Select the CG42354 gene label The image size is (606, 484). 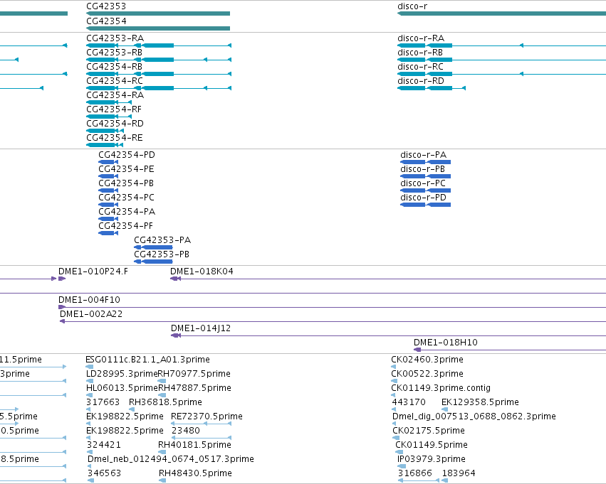(106, 21)
